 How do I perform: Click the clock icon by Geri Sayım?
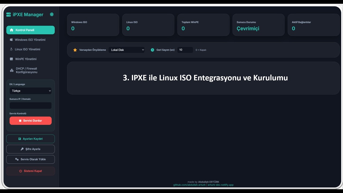click(152, 50)
